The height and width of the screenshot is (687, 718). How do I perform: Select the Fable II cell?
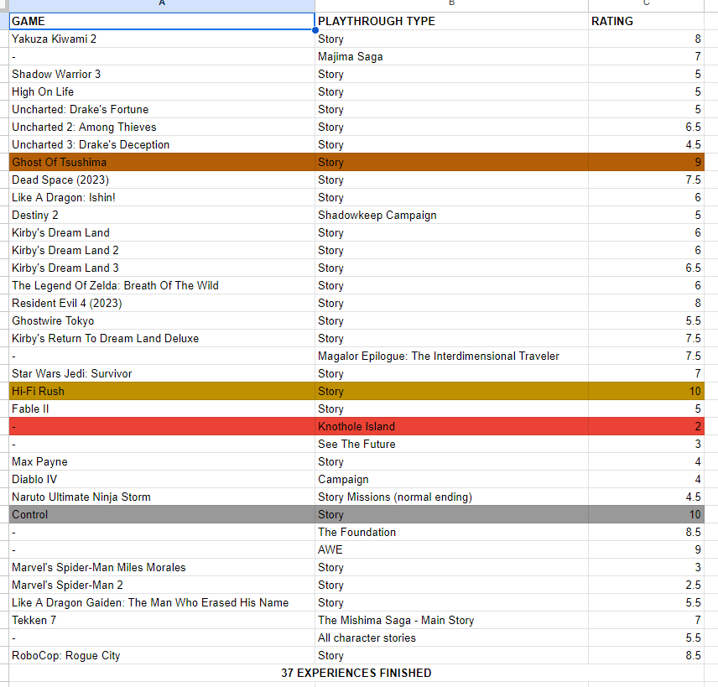[162, 409]
